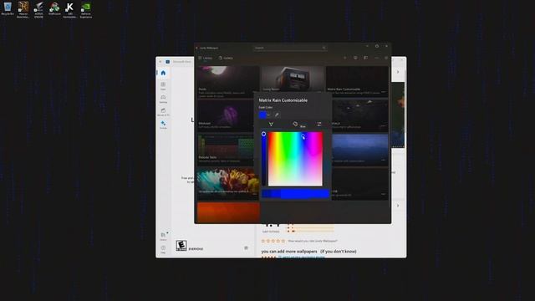
Task: Click the share icon next to Everyone rating
Action: click(246, 247)
